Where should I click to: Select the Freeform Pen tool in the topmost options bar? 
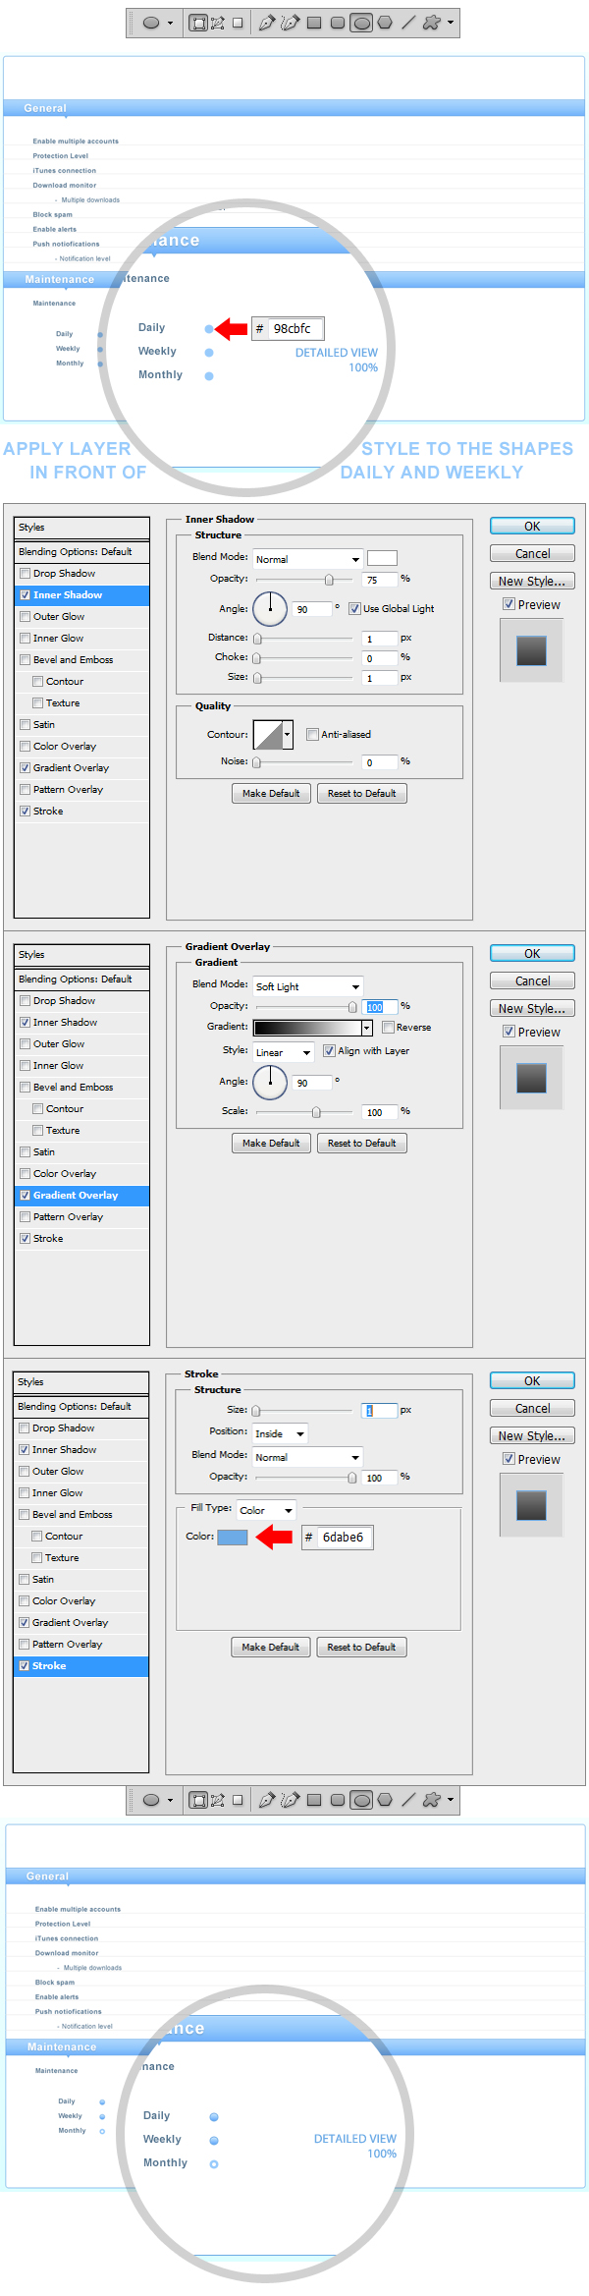(x=290, y=23)
